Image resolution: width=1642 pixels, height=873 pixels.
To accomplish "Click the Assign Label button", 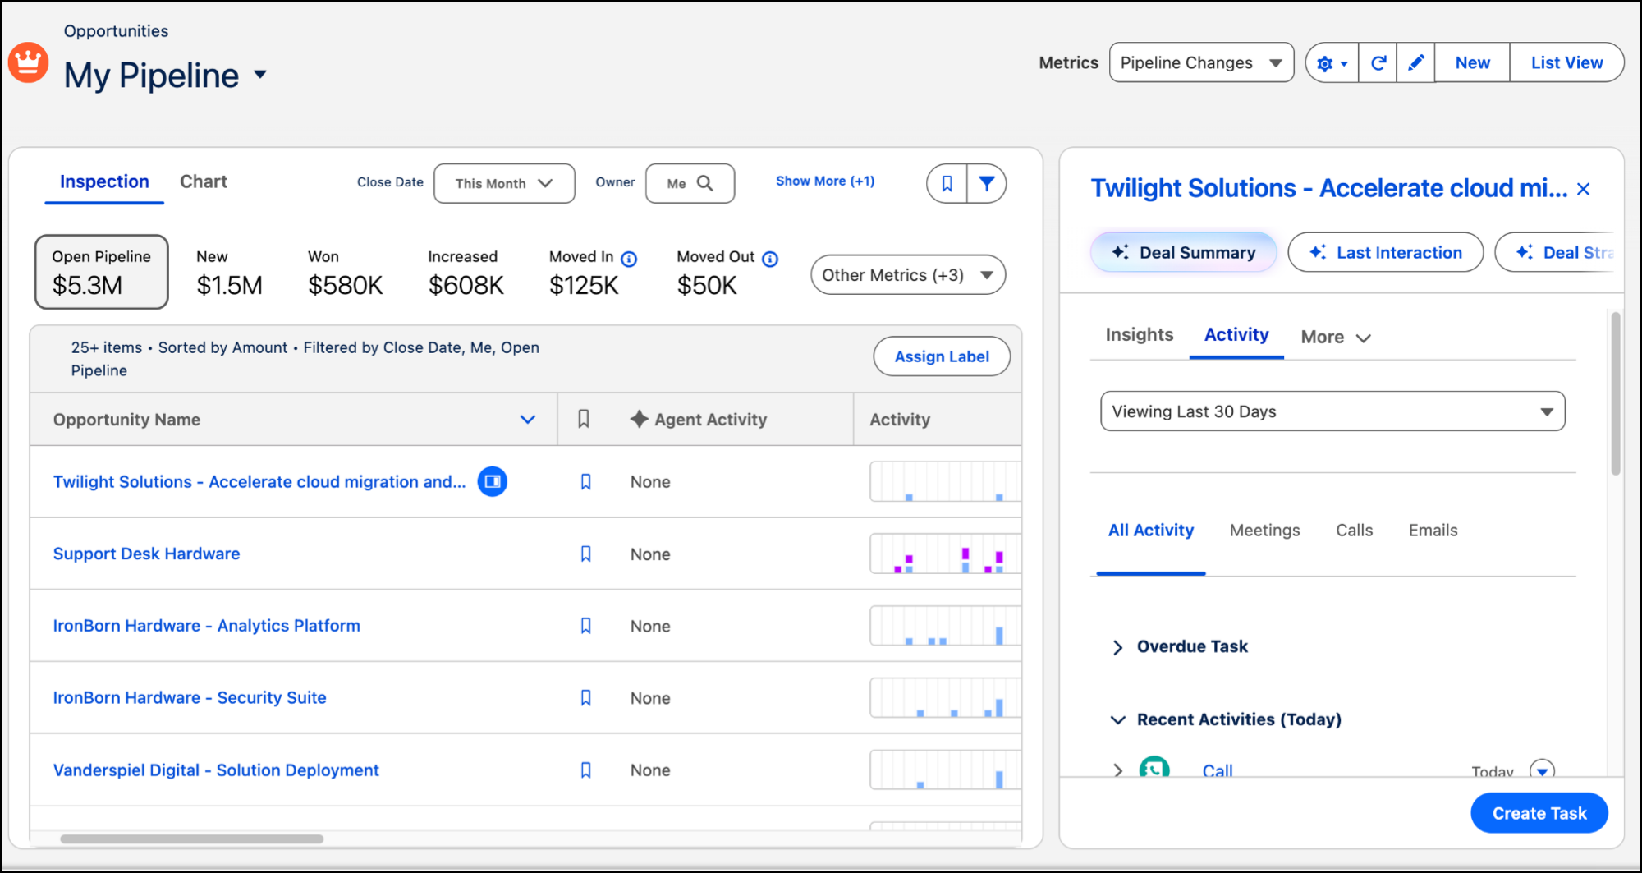I will click(x=942, y=356).
